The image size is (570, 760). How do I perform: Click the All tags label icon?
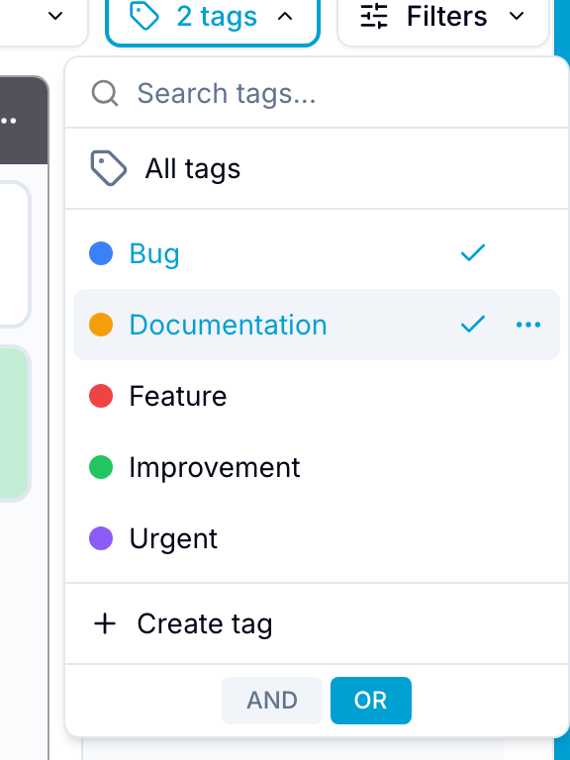(x=109, y=168)
